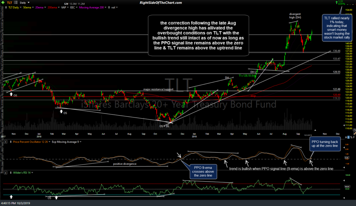Click the round icon at the right edge
Image resolution: width=356 pixels, height=206 pixels.
[354, 130]
